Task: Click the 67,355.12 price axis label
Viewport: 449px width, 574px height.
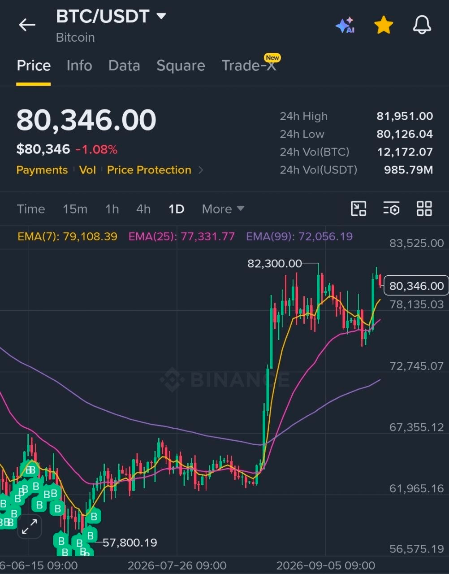Action: (416, 427)
